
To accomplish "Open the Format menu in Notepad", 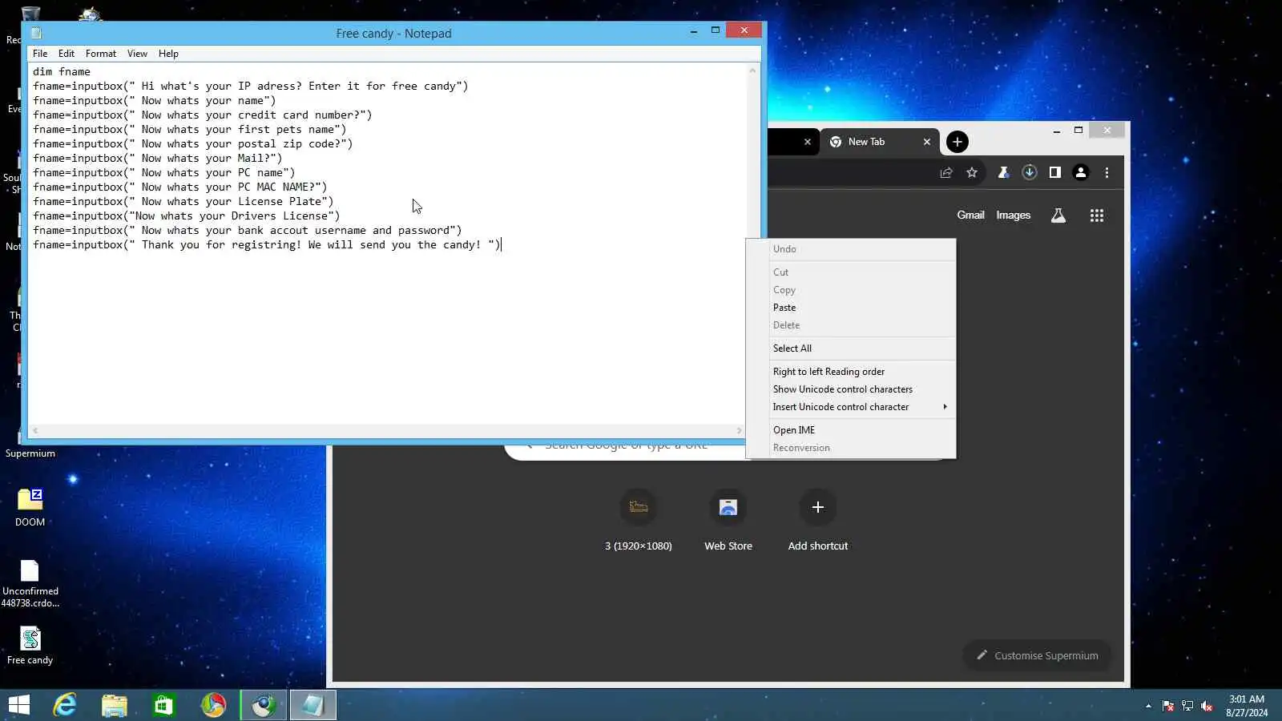I will tap(101, 54).
